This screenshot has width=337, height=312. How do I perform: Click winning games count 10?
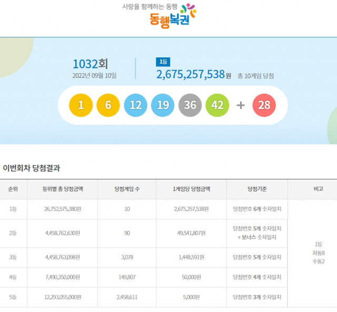127,209
